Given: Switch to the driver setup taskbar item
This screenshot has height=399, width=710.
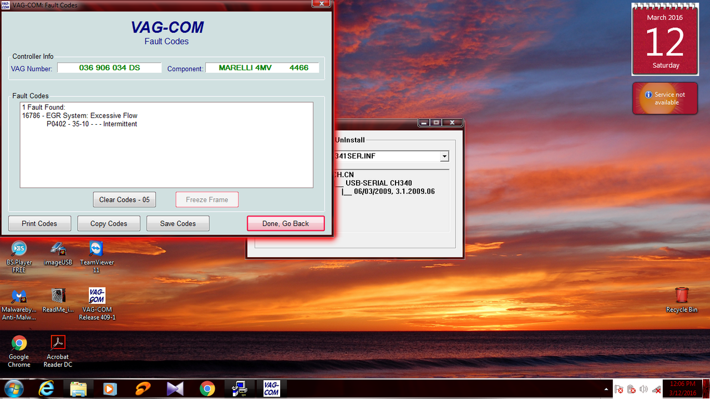Looking at the screenshot, I should (x=240, y=389).
